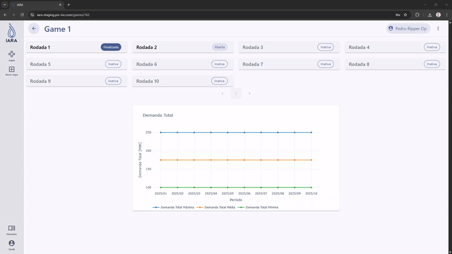Open the Rodada 10 card
The width and height of the screenshot is (452, 254).
click(x=182, y=81)
